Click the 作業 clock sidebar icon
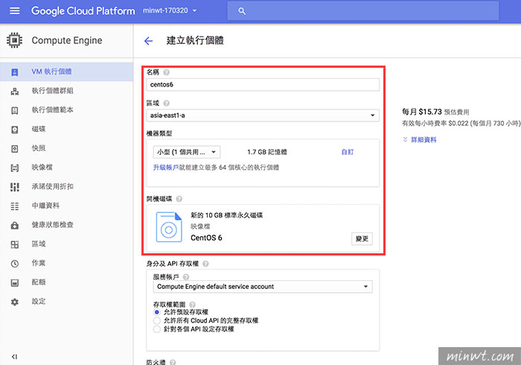 [15, 264]
